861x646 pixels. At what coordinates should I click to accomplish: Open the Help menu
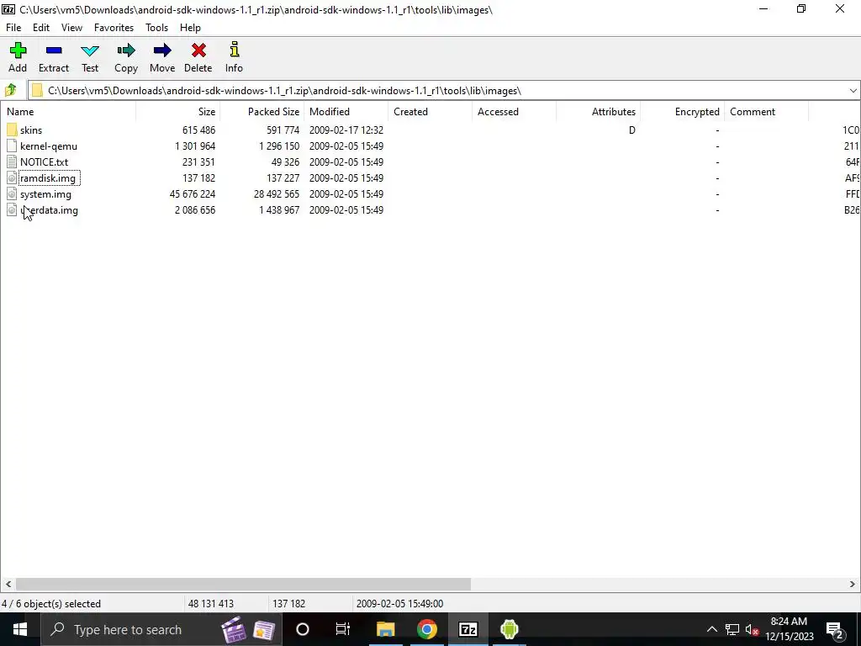point(190,28)
